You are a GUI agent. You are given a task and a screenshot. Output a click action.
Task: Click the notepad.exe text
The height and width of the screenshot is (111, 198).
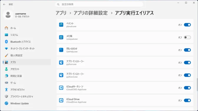(72, 39)
